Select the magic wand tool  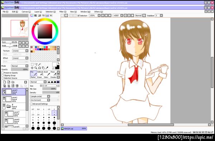point(39,64)
